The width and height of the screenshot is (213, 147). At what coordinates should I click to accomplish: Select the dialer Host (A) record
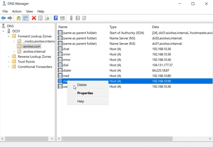point(67,70)
